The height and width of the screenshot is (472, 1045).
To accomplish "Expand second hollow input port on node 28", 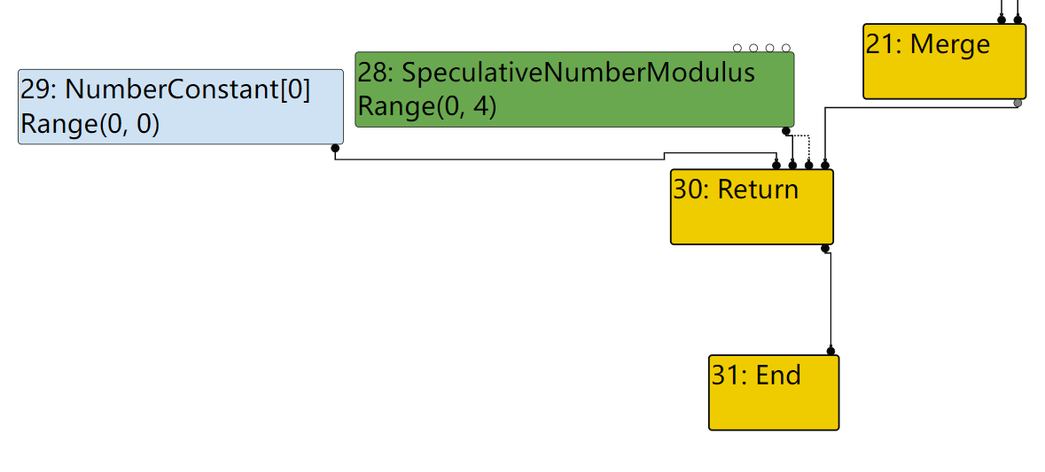I will tap(753, 48).
